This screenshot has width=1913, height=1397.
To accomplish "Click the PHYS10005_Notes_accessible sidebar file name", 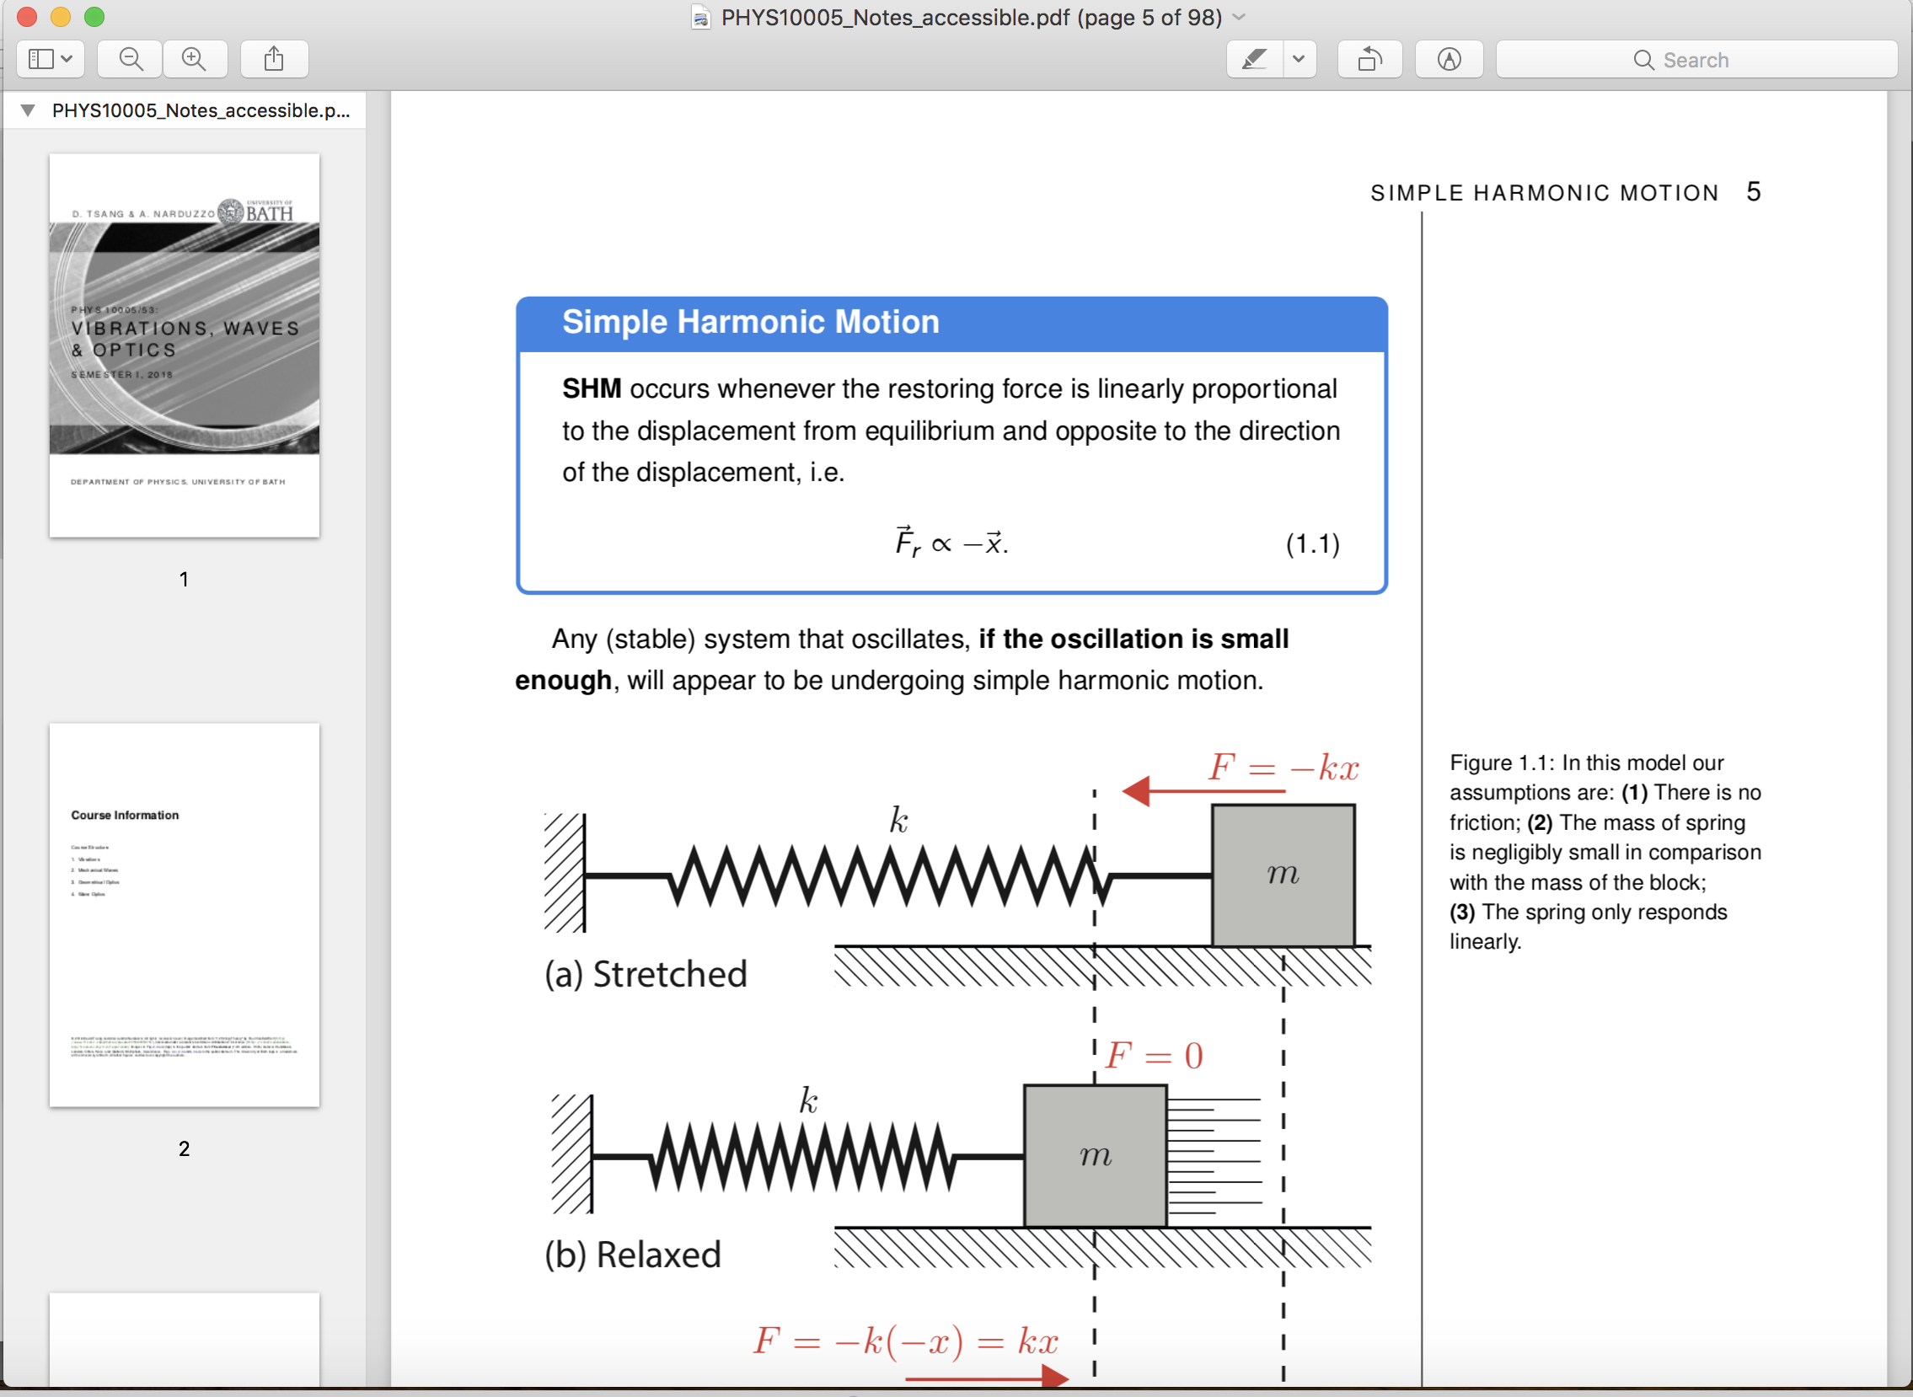I will click(x=201, y=110).
